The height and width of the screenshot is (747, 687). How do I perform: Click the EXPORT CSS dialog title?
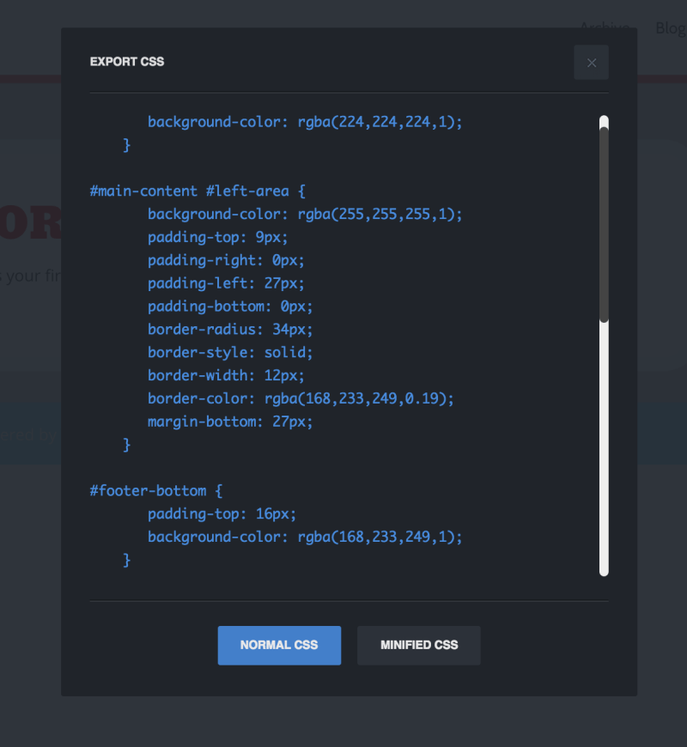coord(126,62)
